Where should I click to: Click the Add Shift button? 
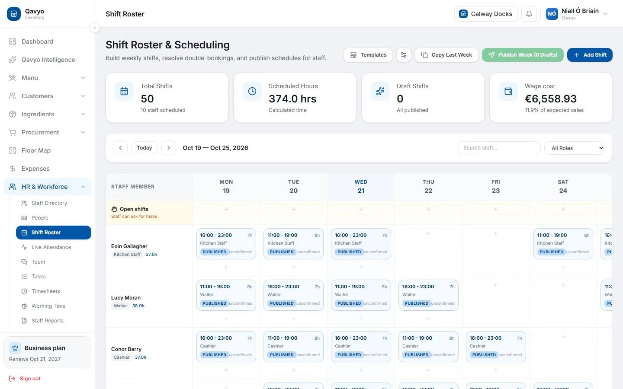[590, 55]
